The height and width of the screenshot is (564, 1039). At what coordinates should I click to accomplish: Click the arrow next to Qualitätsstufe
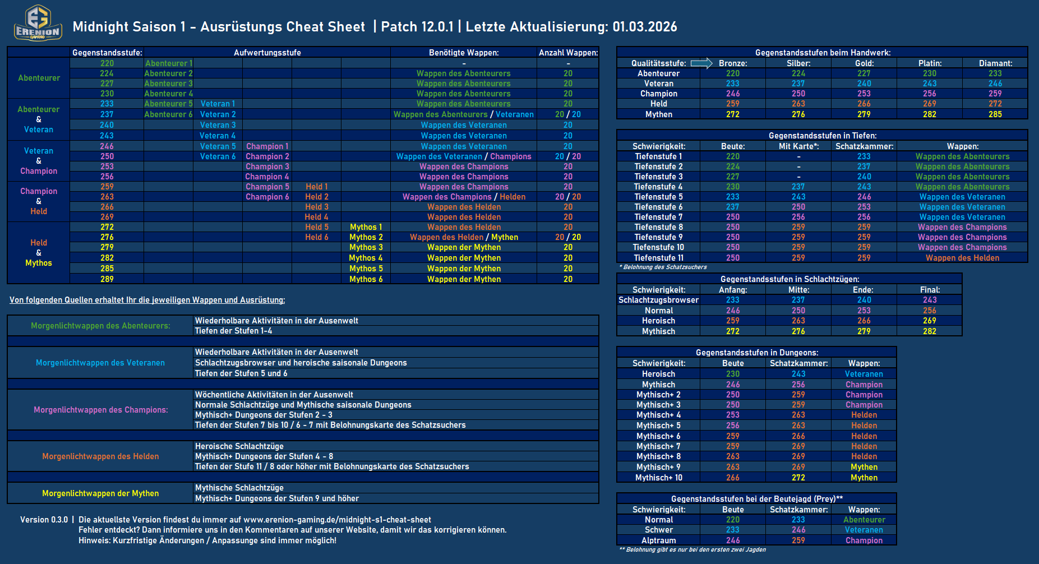click(x=701, y=63)
